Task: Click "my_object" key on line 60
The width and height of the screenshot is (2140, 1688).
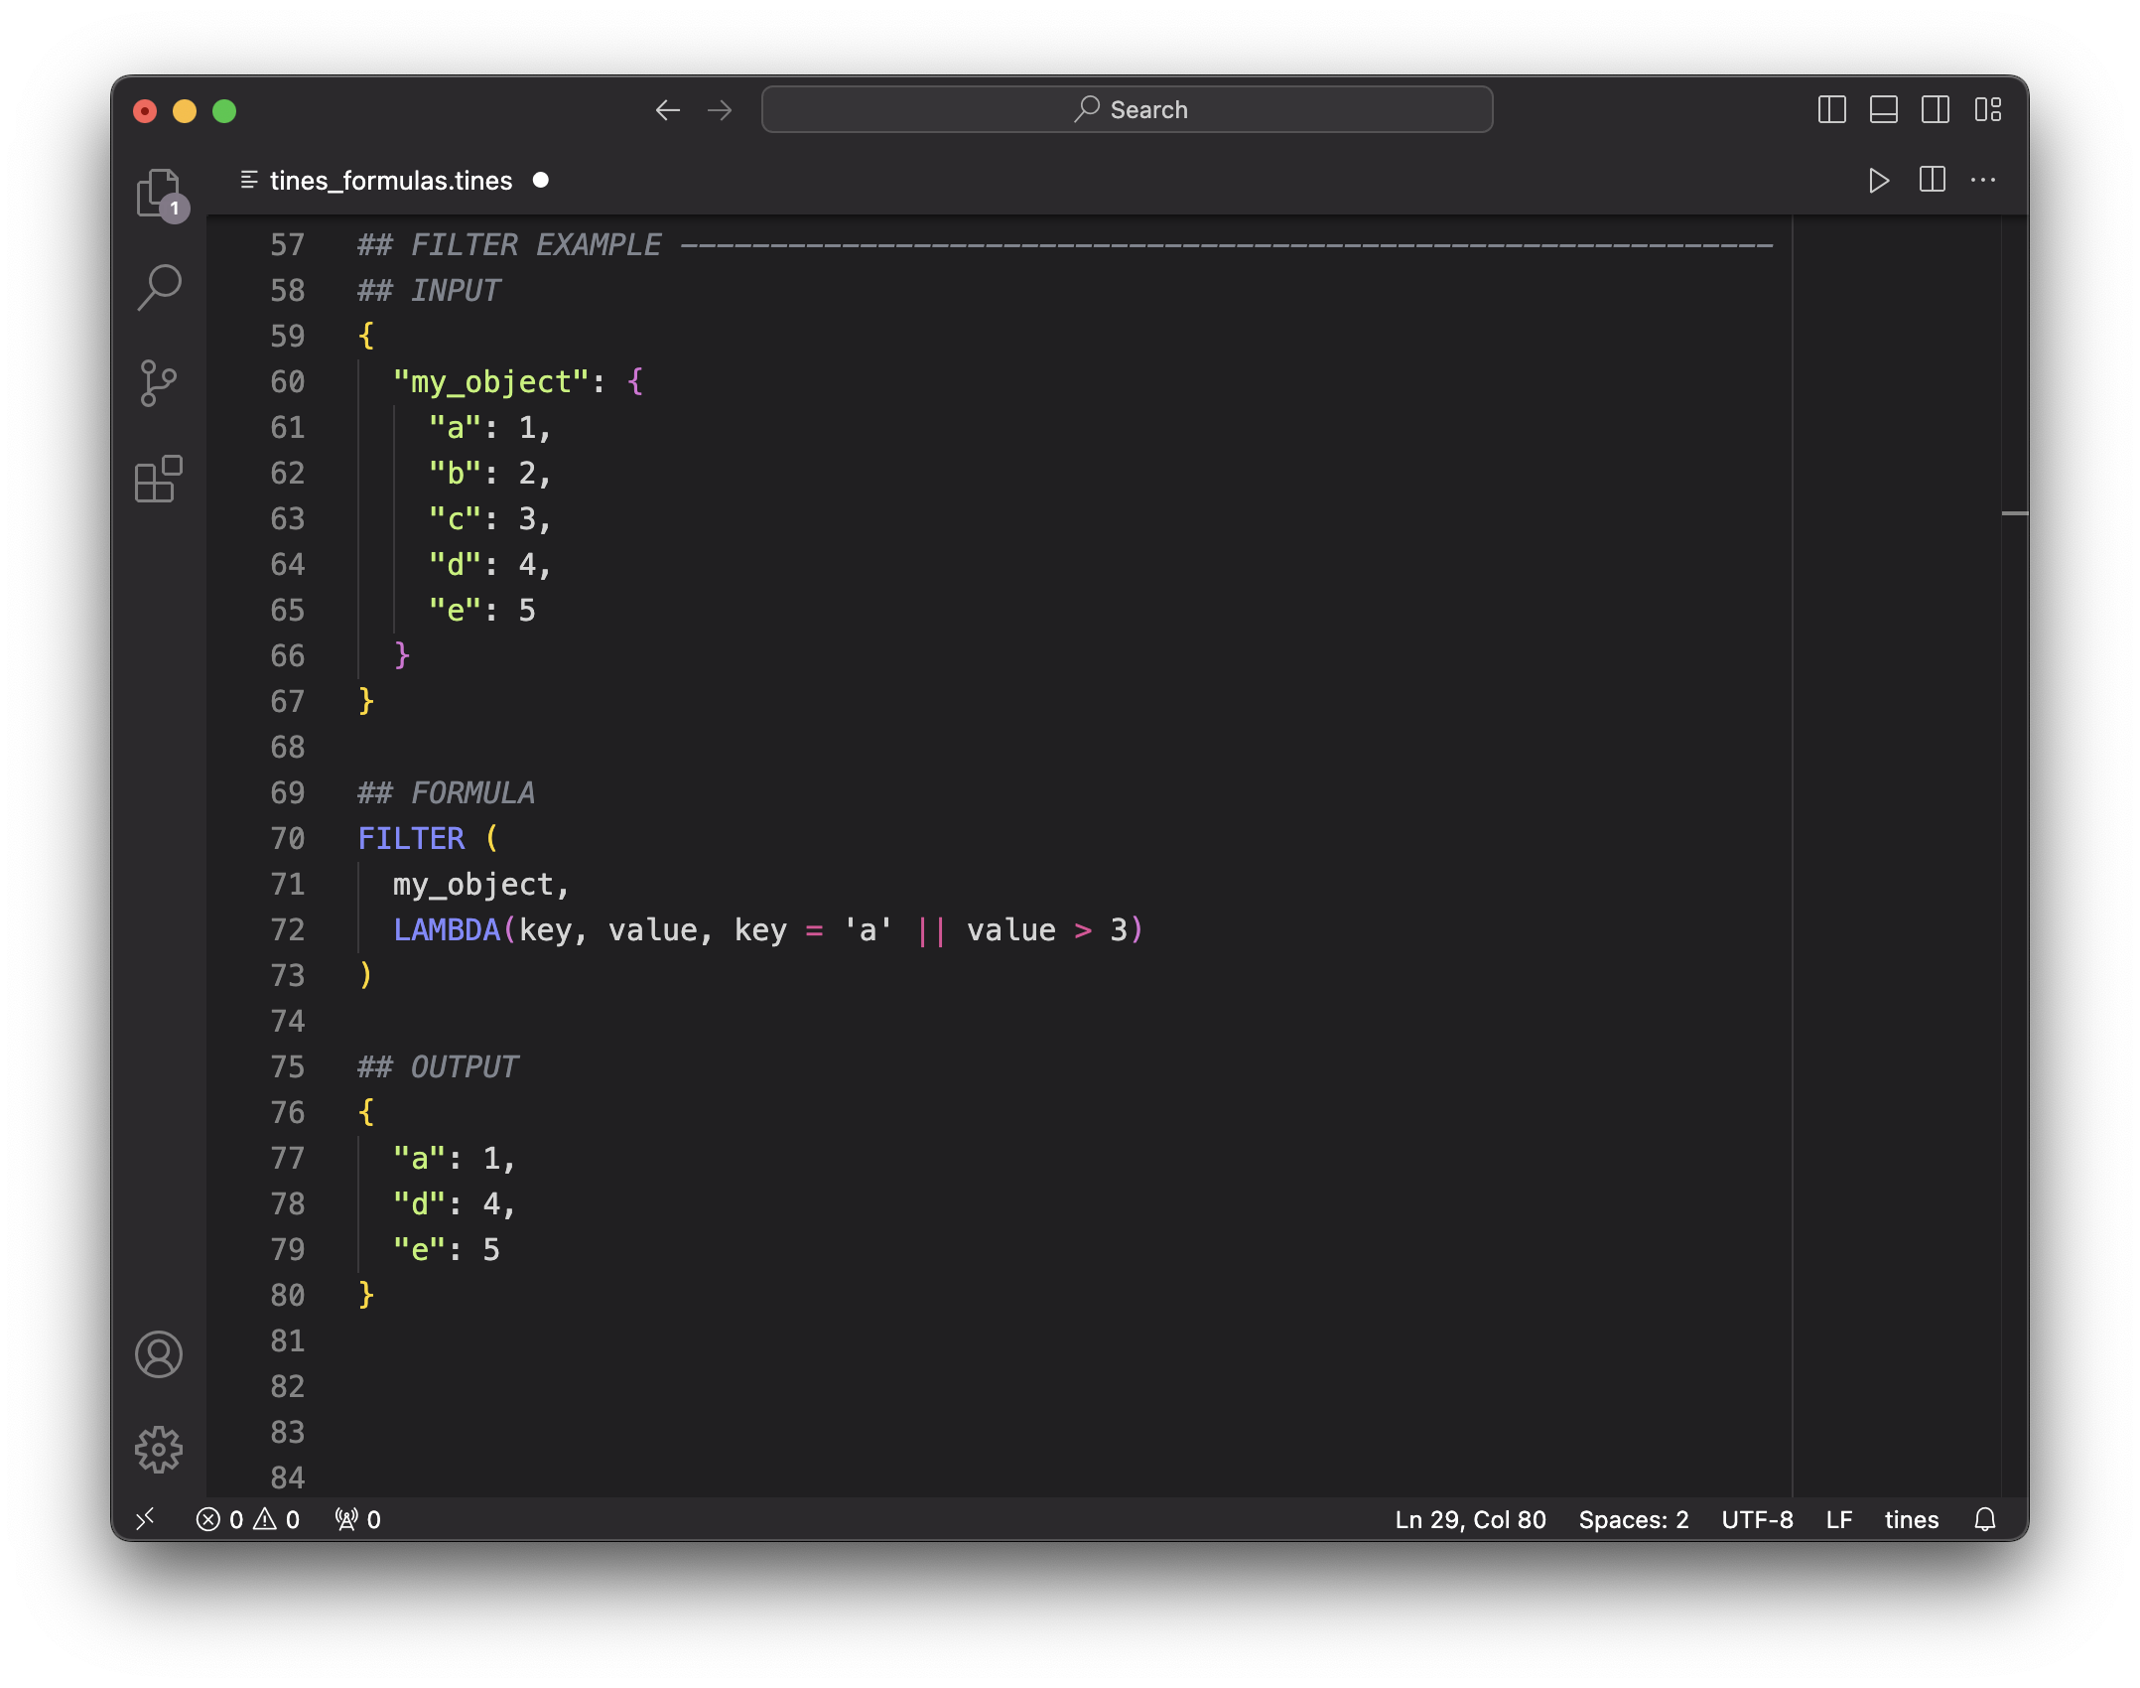Action: (491, 382)
